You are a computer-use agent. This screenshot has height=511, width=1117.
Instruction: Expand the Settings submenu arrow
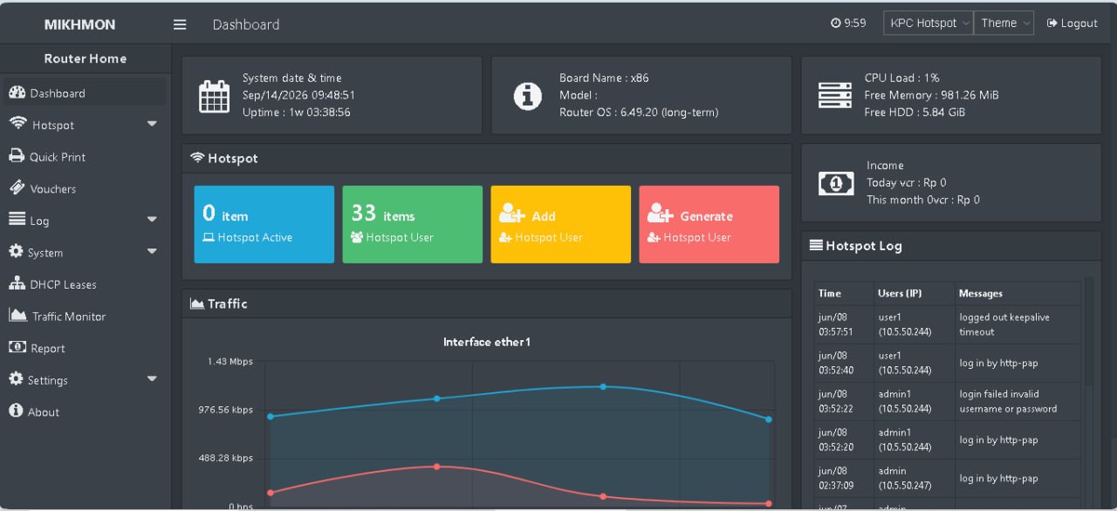tap(152, 378)
